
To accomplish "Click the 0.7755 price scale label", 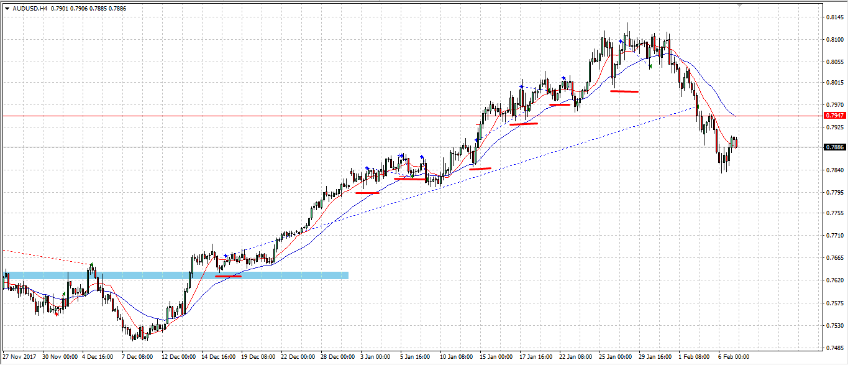I will coord(836,213).
